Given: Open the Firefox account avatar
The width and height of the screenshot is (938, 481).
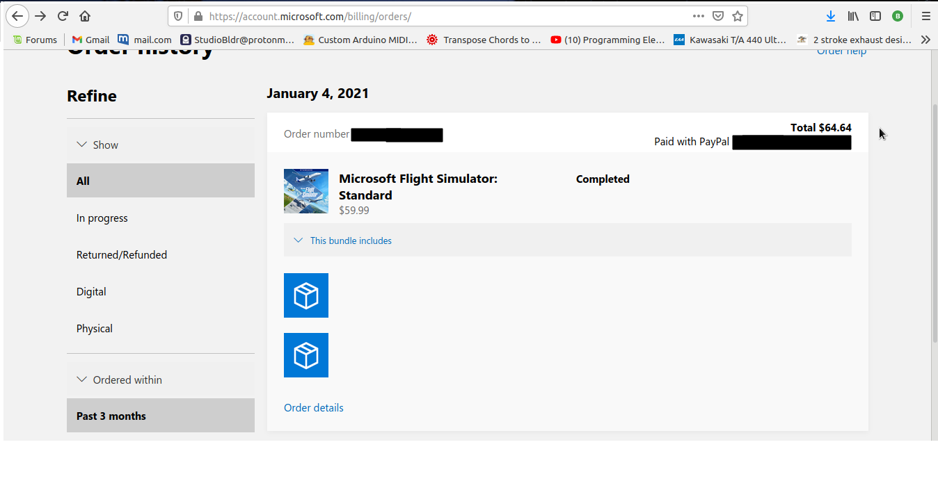Looking at the screenshot, I should (x=898, y=16).
